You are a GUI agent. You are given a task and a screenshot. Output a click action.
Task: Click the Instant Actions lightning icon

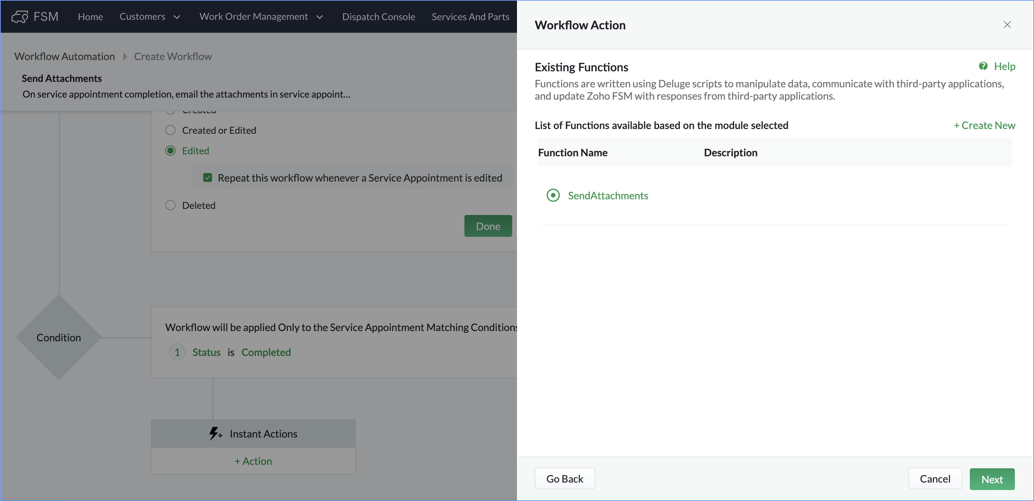pyautogui.click(x=215, y=434)
